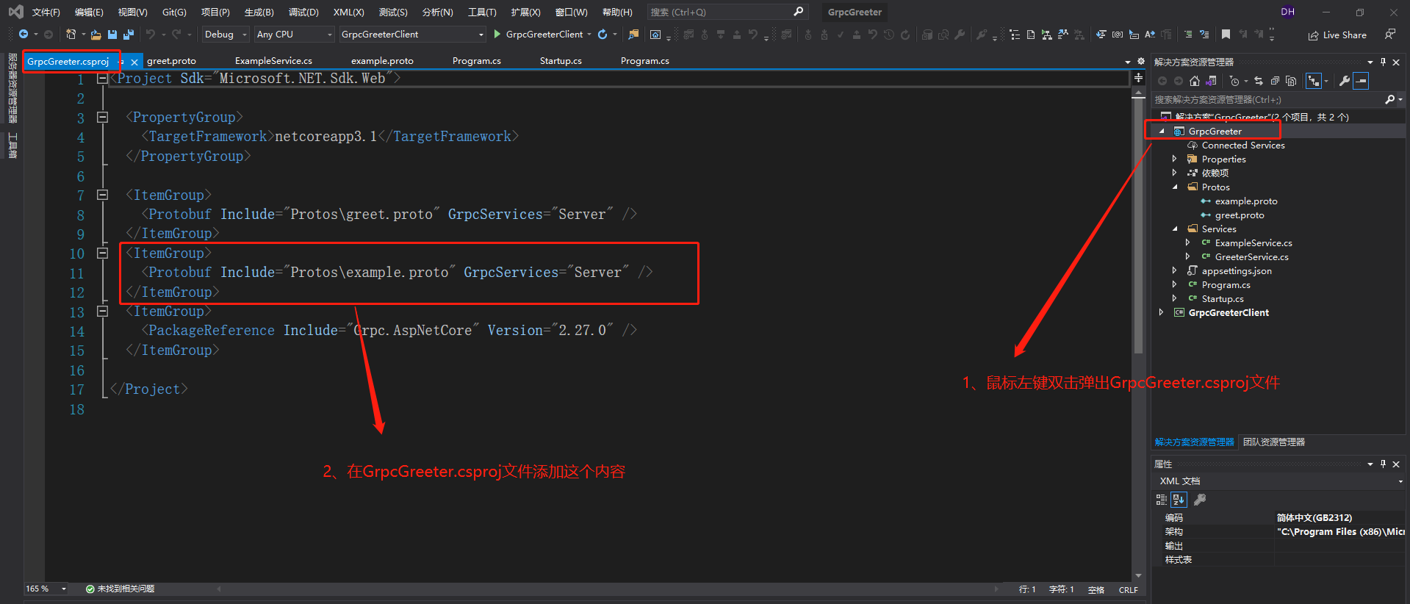Screen dimensions: 1410x604
Task: Click the Collapse All icon in Solution Explorer
Action: tap(1275, 82)
